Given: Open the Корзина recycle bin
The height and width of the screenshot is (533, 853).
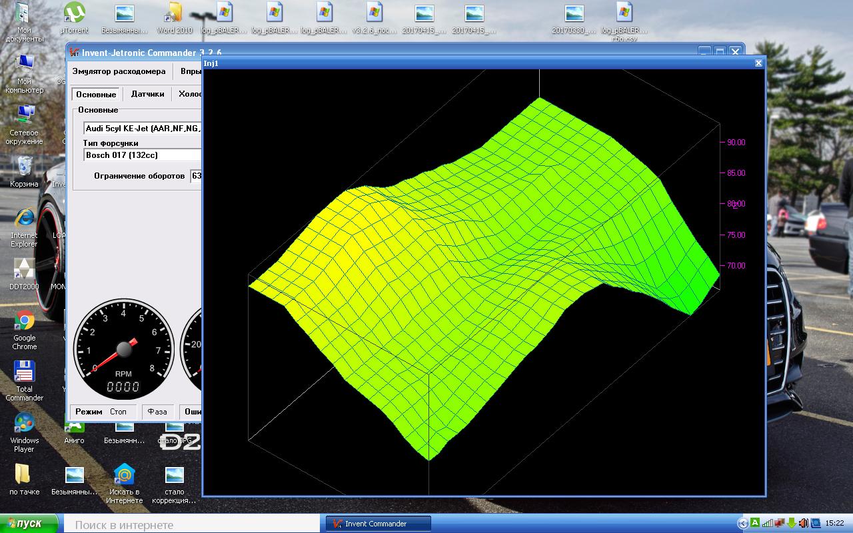Looking at the screenshot, I should tap(25, 172).
